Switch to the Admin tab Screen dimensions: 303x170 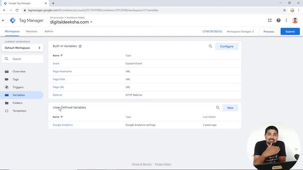[x=49, y=32]
